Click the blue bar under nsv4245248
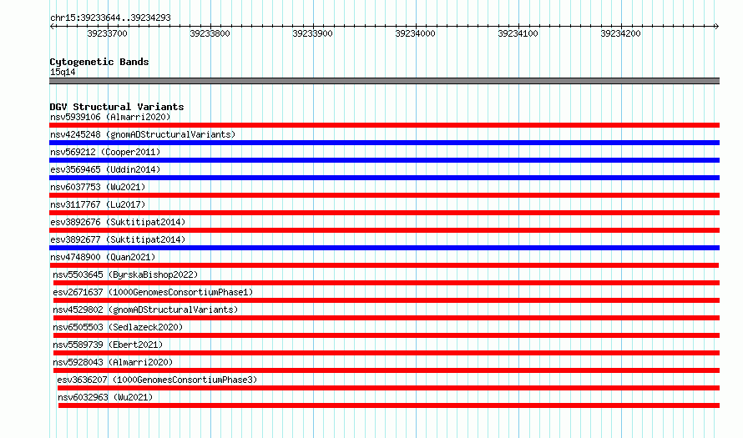The height and width of the screenshot is (438, 743). click(384, 143)
